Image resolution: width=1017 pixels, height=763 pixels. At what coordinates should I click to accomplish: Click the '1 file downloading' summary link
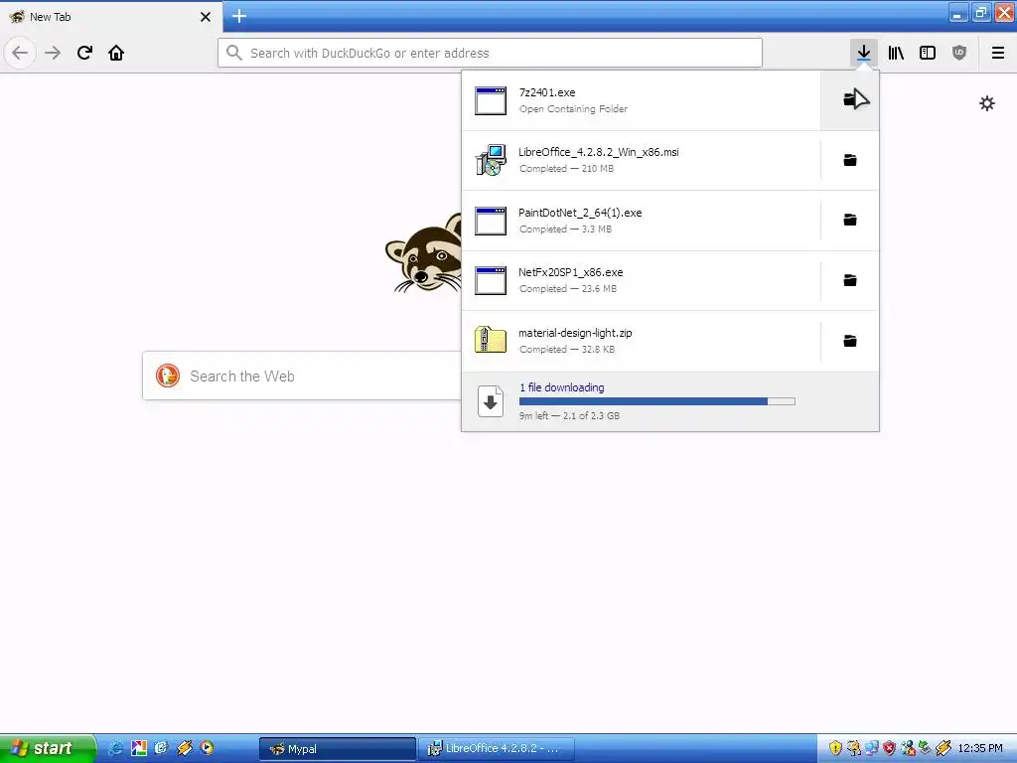click(562, 387)
